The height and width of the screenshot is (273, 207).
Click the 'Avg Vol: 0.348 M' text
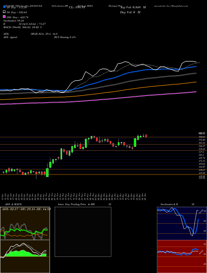tap(133, 7)
